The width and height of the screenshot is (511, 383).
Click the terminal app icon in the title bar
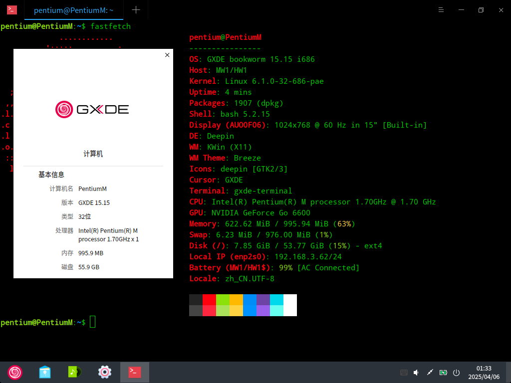point(12,10)
